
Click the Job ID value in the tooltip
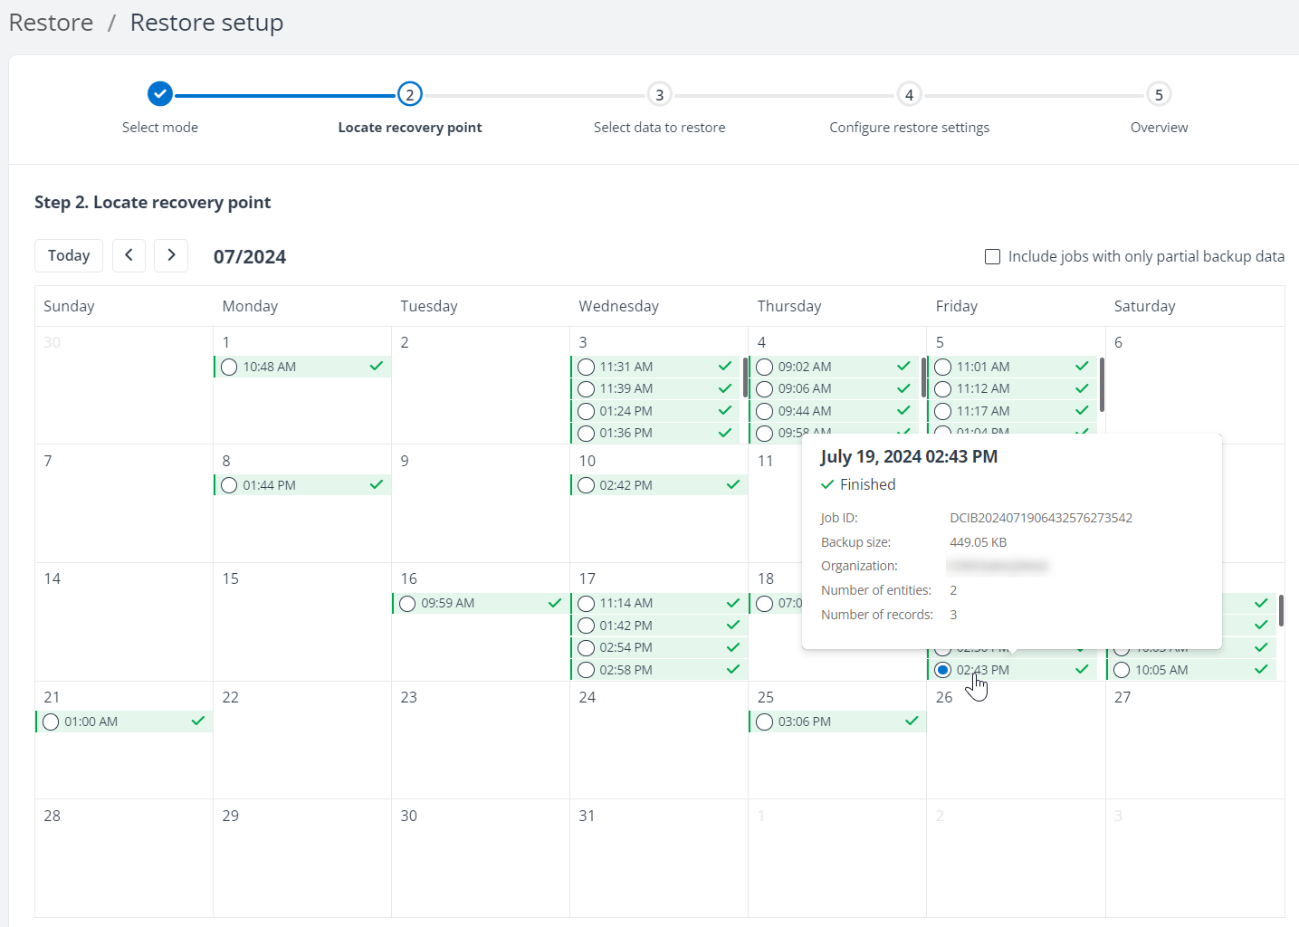[1040, 517]
